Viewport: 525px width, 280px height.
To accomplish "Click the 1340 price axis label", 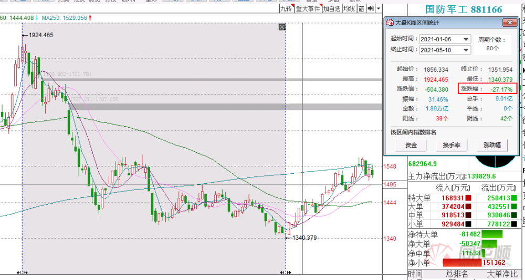I will tap(390, 238).
